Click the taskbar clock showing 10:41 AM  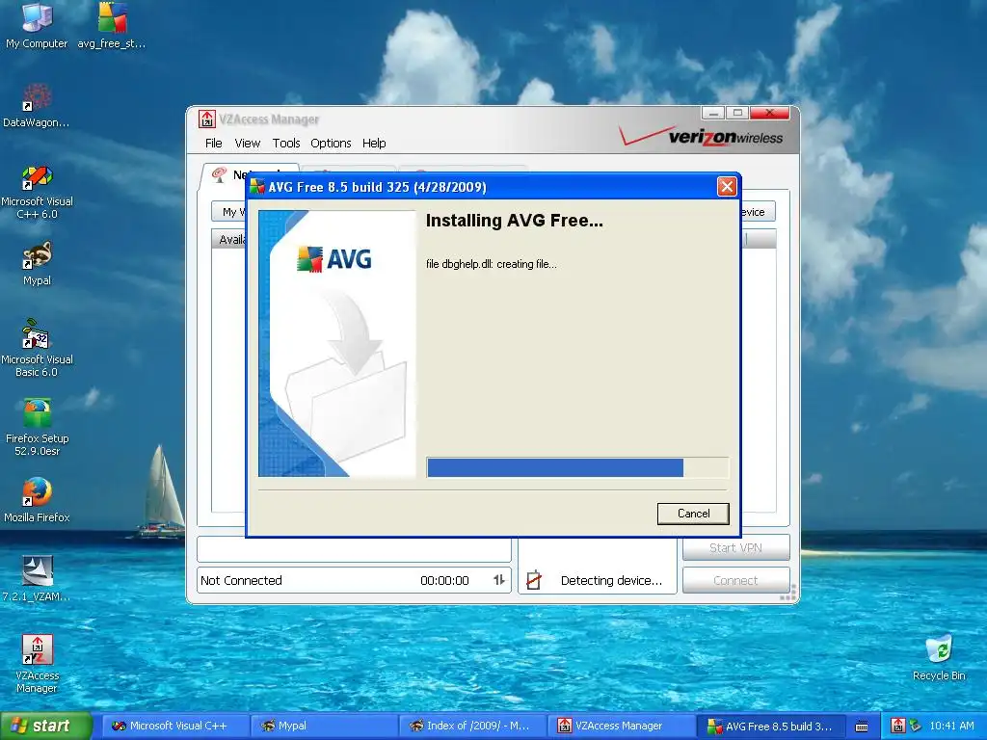click(x=951, y=726)
